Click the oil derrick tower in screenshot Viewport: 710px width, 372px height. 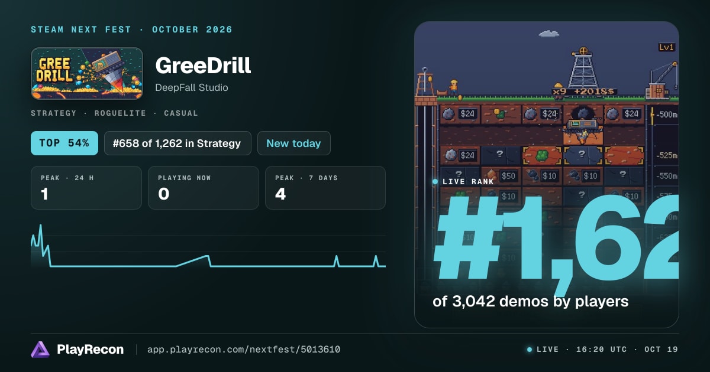(583, 68)
